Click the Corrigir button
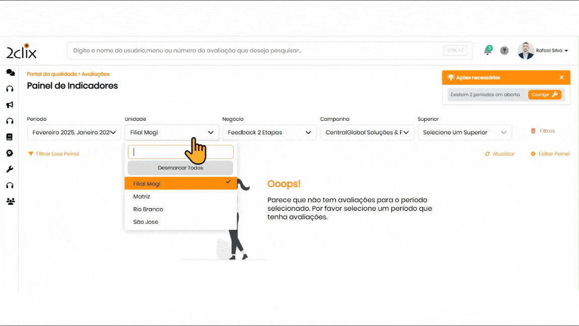 544,95
